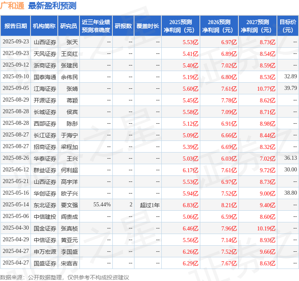Select the 报告日期 column header
Image resolution: width=299 pixels, height=281 pixels.
pyautogui.click(x=15, y=26)
